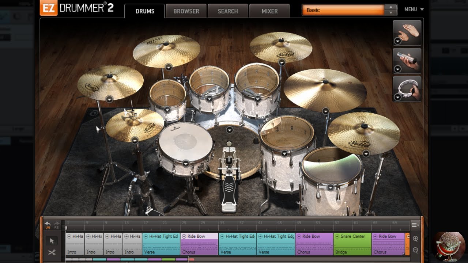The image size is (468, 263).
Task: Select the Hi-Hat Tight Edge Verse clip at bar 17
Action: pos(161,244)
